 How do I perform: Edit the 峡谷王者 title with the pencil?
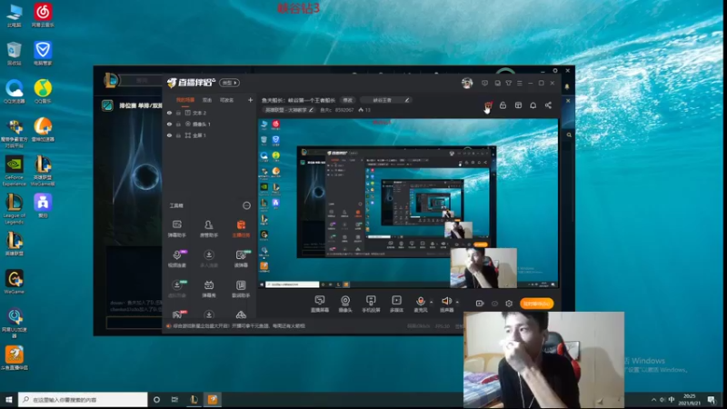(407, 100)
